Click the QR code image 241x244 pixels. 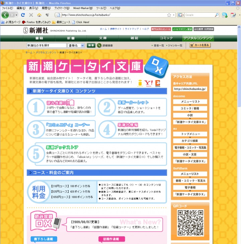(x=190, y=223)
